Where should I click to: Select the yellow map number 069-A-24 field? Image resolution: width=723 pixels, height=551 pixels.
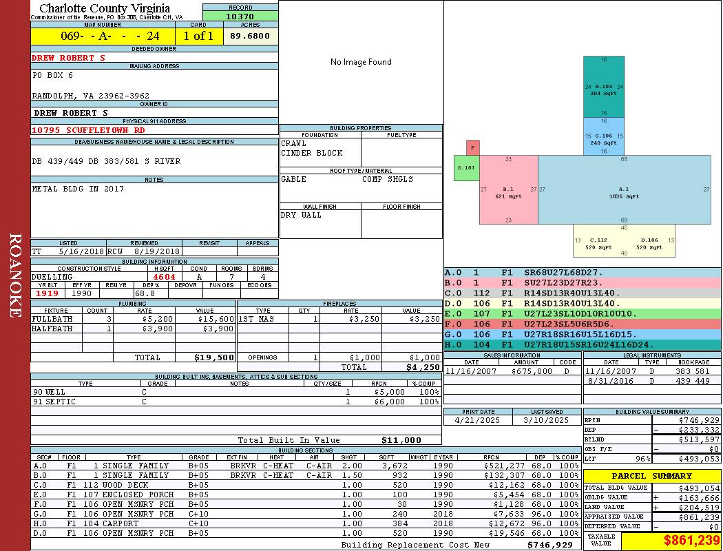[x=103, y=36]
